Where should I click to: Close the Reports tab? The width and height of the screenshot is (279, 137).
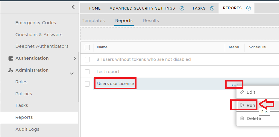[248, 8]
